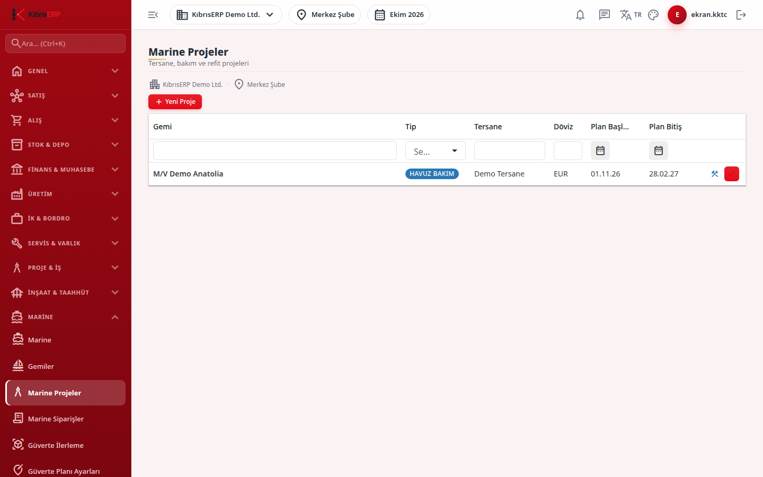Click the Tersane filter input

click(510, 151)
